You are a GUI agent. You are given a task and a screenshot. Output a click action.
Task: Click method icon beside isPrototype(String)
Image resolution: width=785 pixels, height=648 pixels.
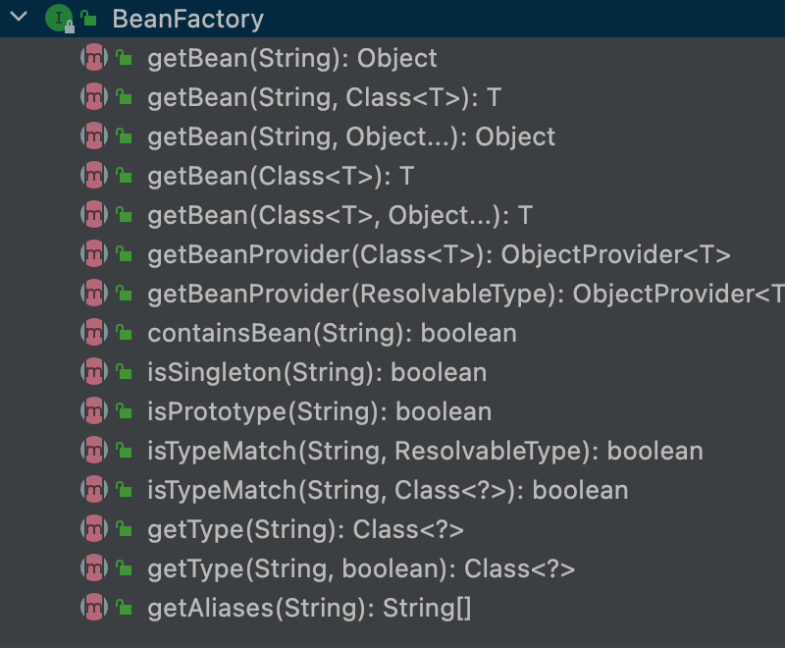click(92, 411)
